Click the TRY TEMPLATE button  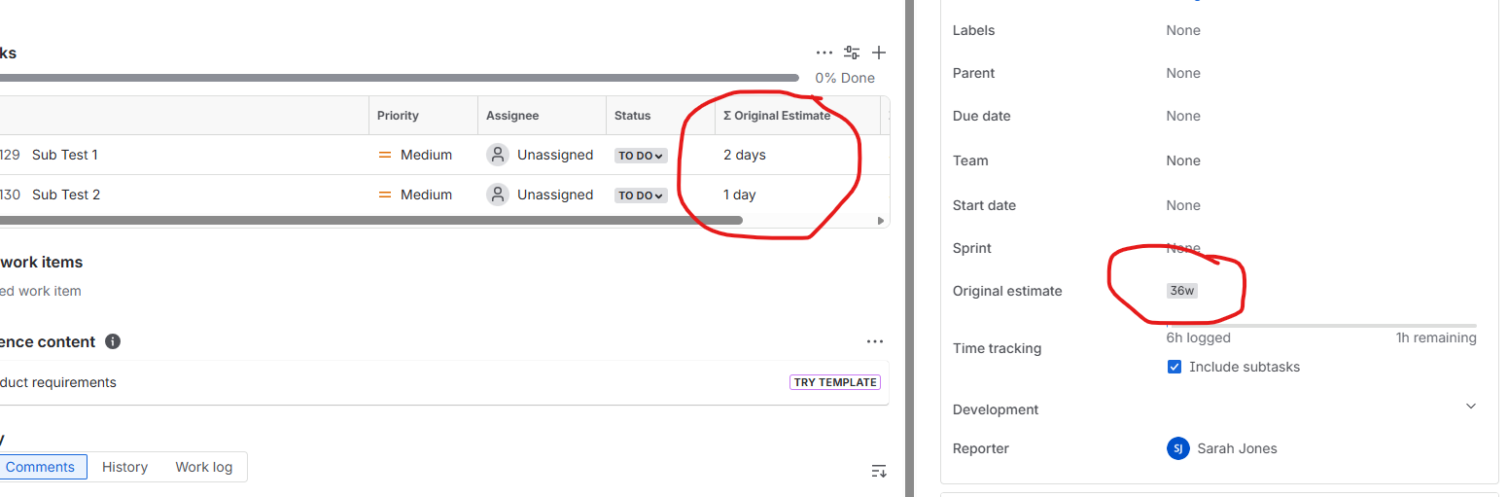pos(835,382)
